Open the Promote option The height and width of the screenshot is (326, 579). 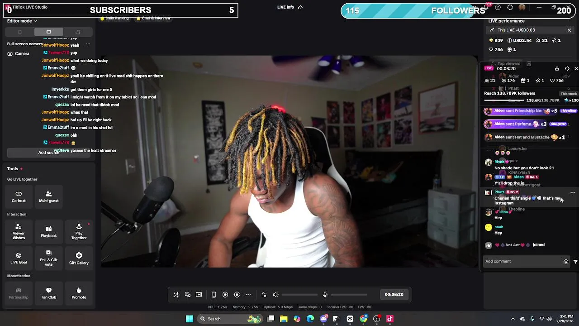coord(79,293)
